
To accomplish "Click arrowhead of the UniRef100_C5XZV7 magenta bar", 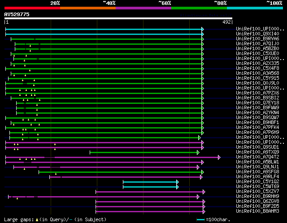I will 204,192.
